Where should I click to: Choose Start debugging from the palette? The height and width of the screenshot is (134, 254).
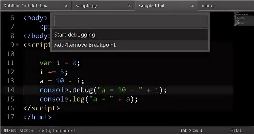point(130,35)
